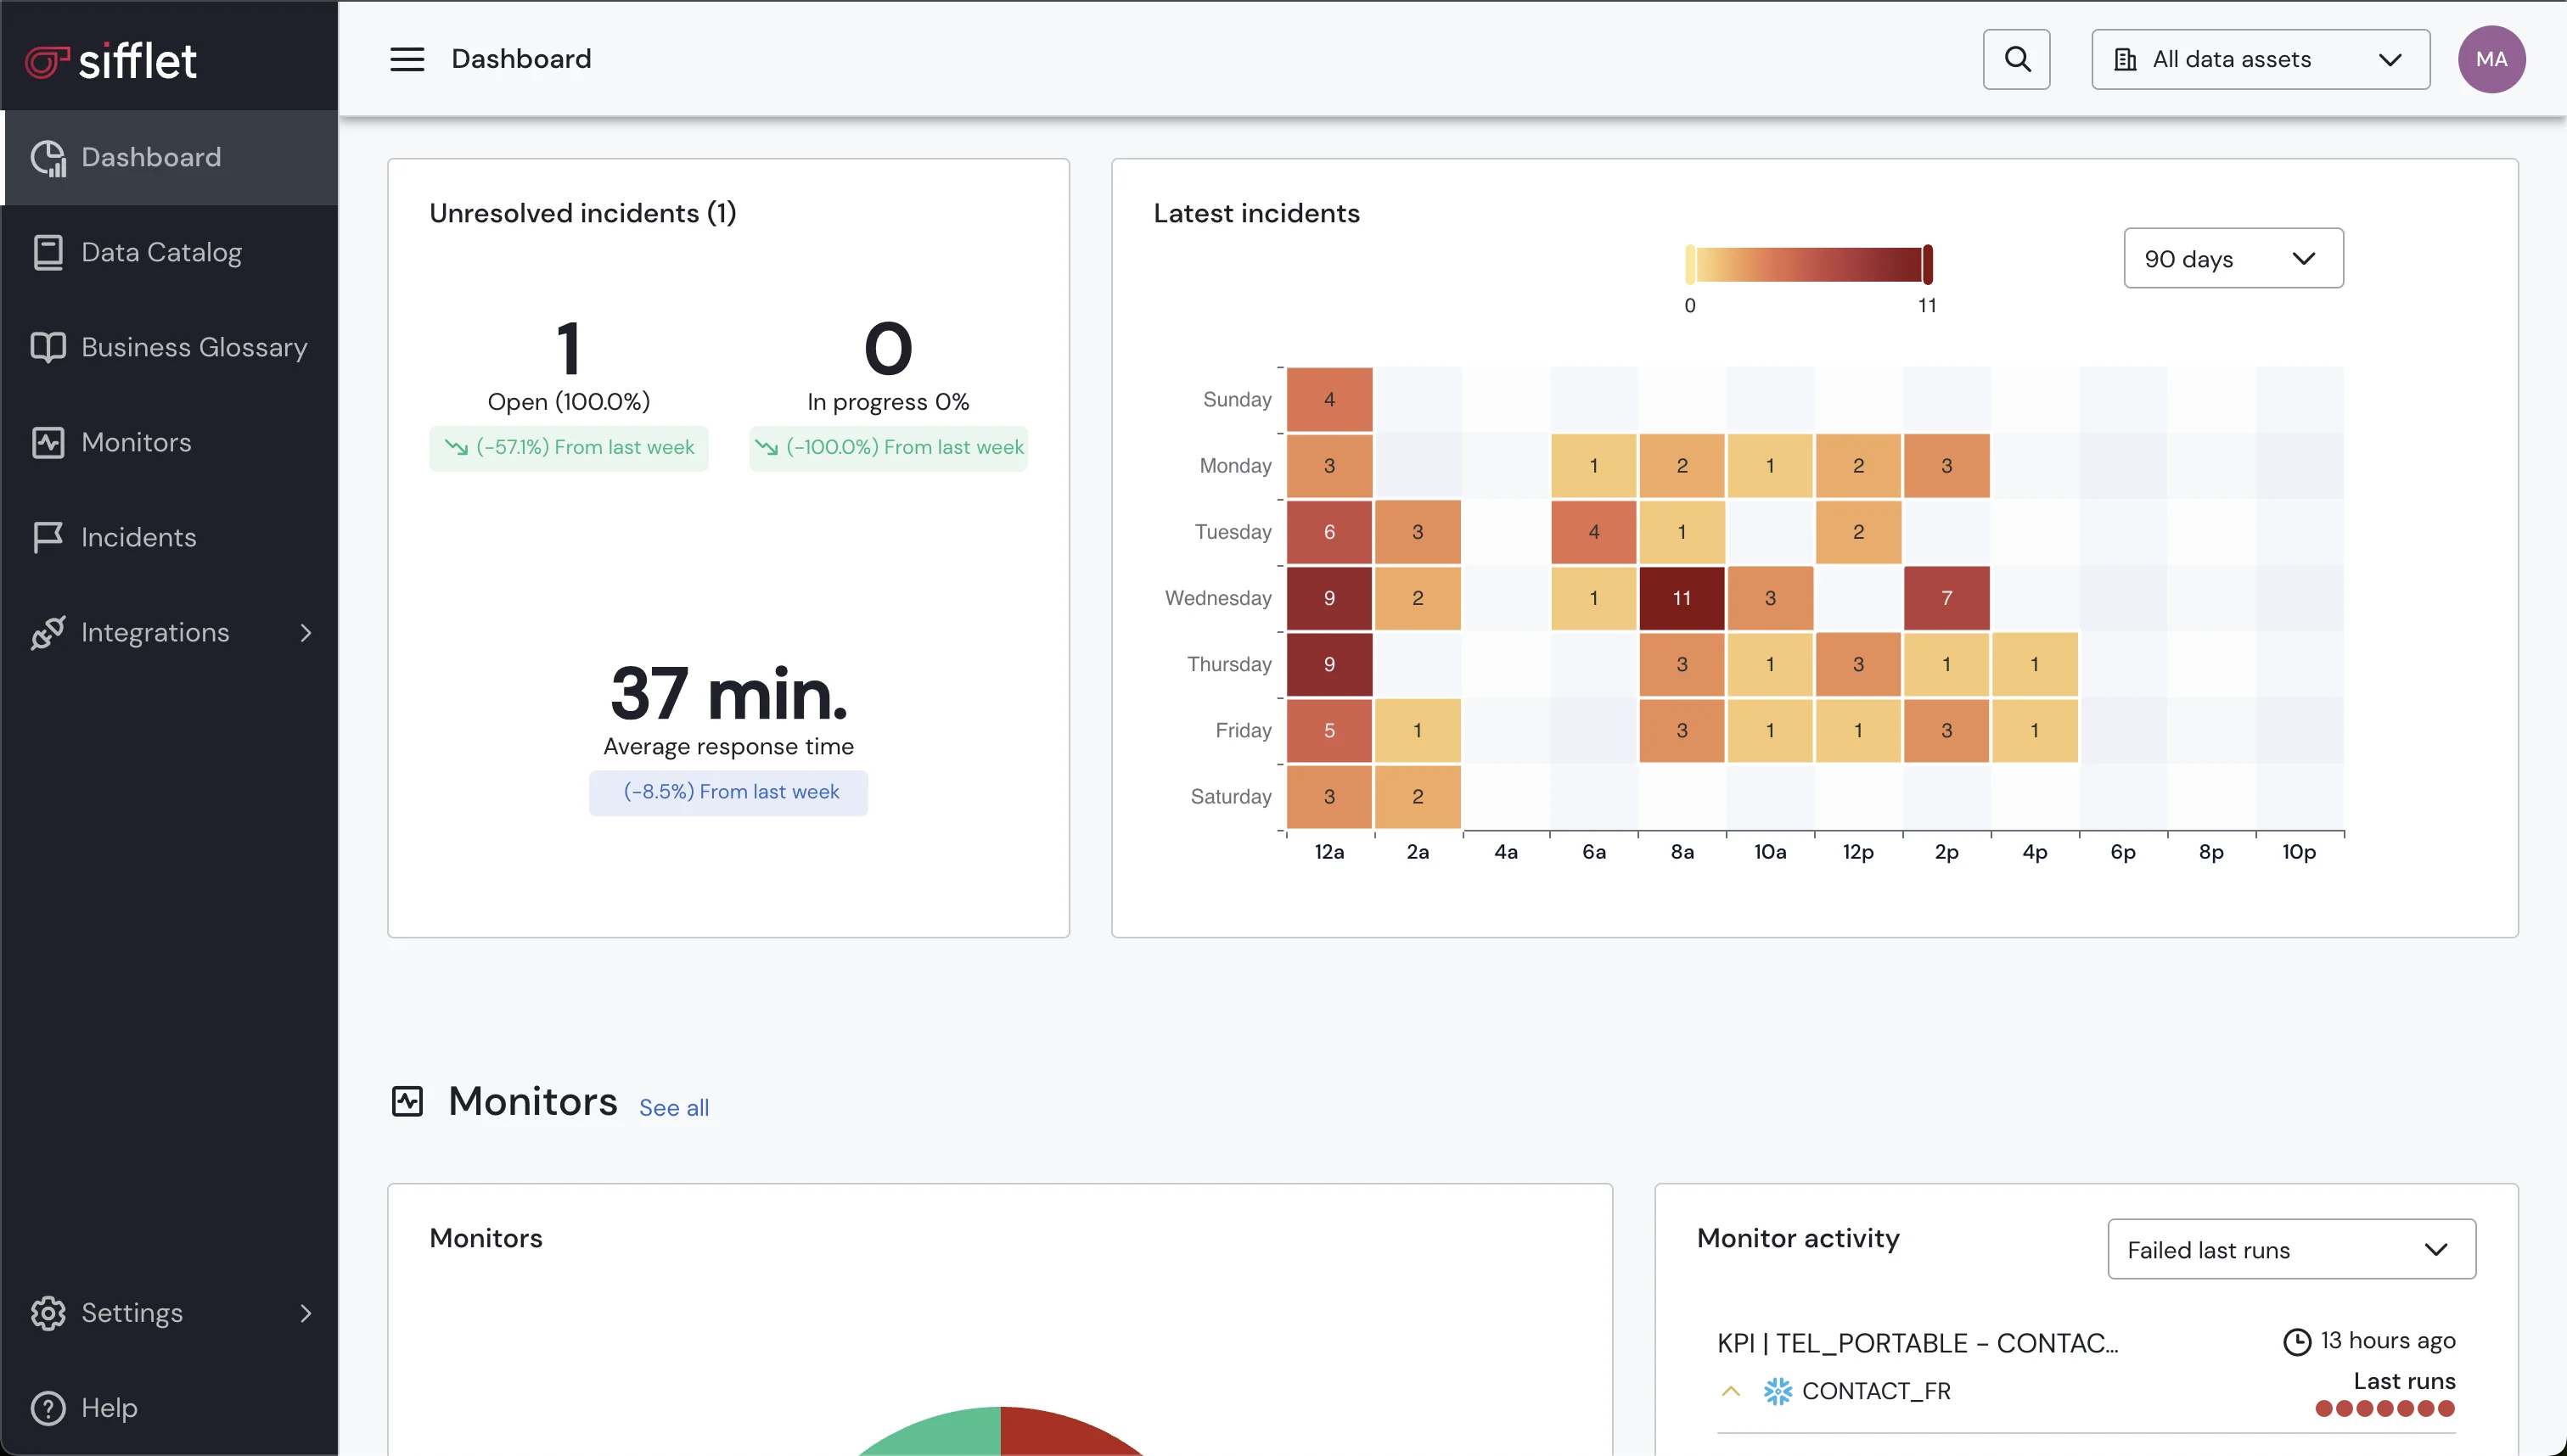Click the Dashboard sidebar icon

tap(48, 158)
